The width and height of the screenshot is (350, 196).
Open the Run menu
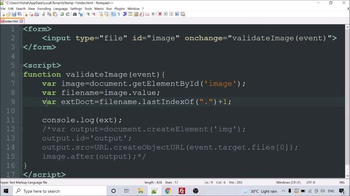109,9
